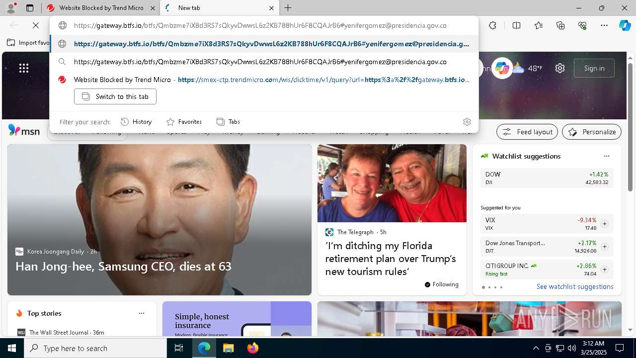Open Task View on taskbar

tap(179, 348)
